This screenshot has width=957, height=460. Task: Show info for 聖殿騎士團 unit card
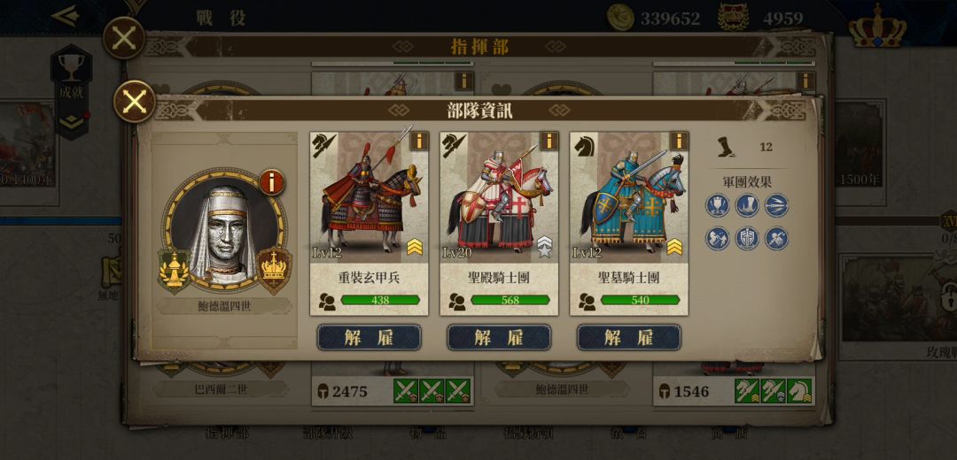click(x=549, y=142)
